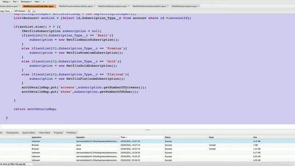
Task: Switch to INetflixSubscription.apxc tab
Action: pyautogui.click(x=184, y=6)
